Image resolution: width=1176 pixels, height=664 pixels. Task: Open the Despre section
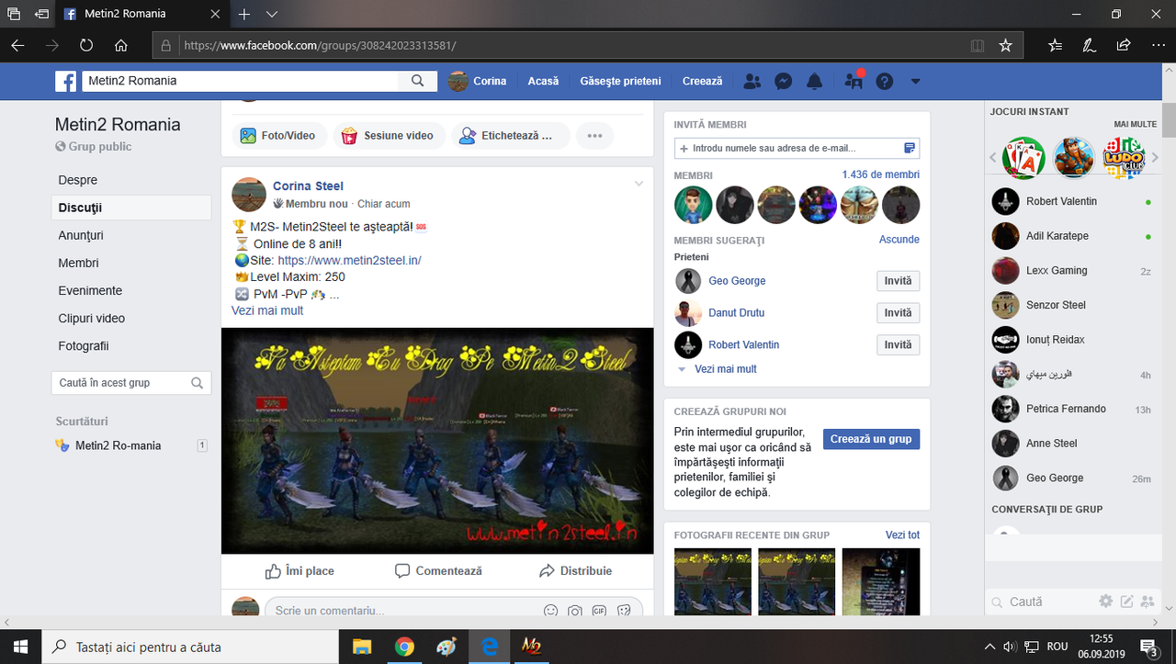(x=77, y=180)
